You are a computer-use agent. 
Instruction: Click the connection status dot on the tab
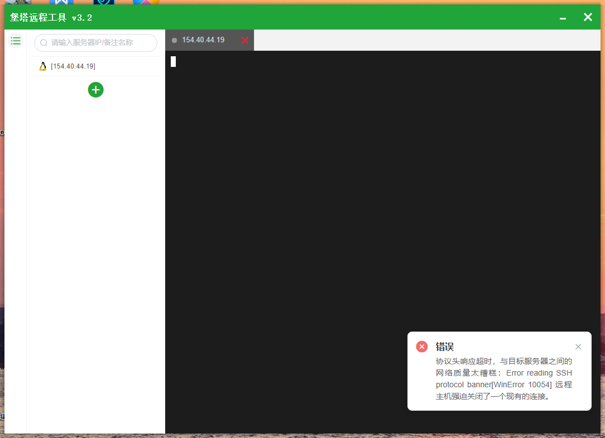[174, 41]
